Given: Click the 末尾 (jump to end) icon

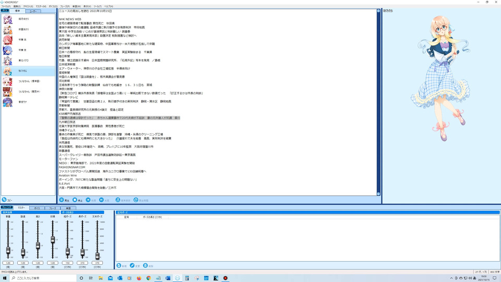Looking at the screenshot, I should [101, 200].
